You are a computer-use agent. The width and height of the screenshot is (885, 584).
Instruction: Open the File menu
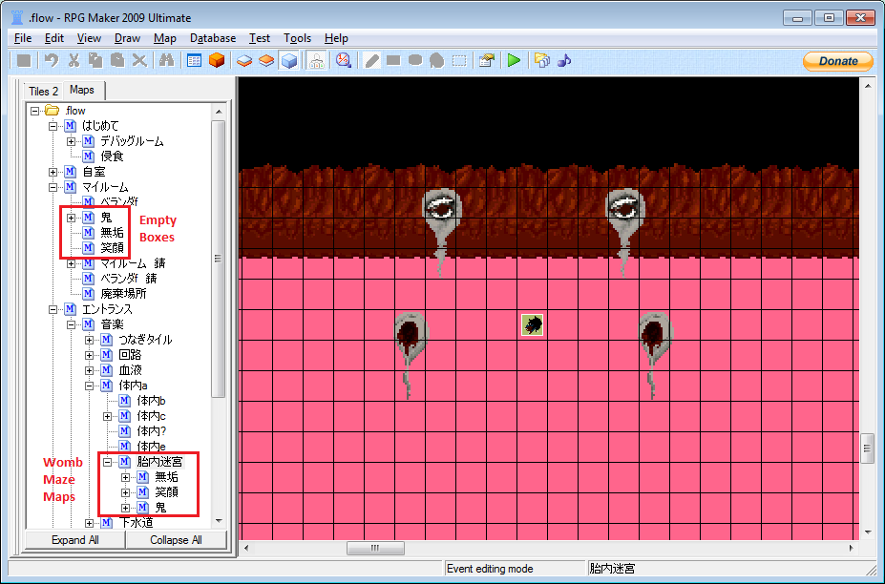[x=23, y=38]
